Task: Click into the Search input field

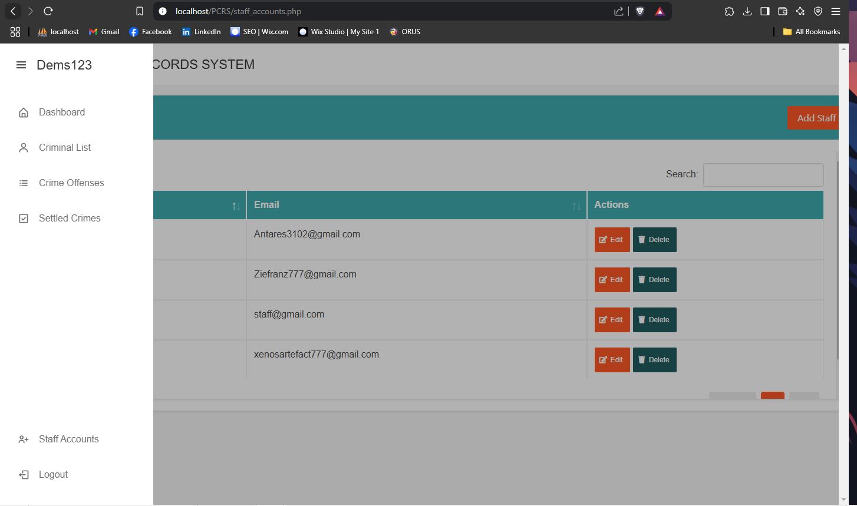Action: [x=763, y=175]
